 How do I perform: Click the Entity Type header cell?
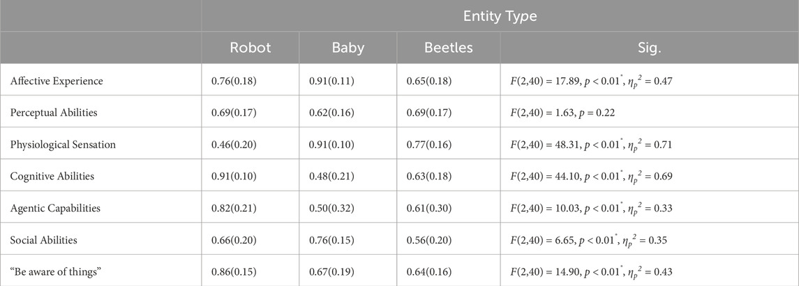click(x=500, y=16)
